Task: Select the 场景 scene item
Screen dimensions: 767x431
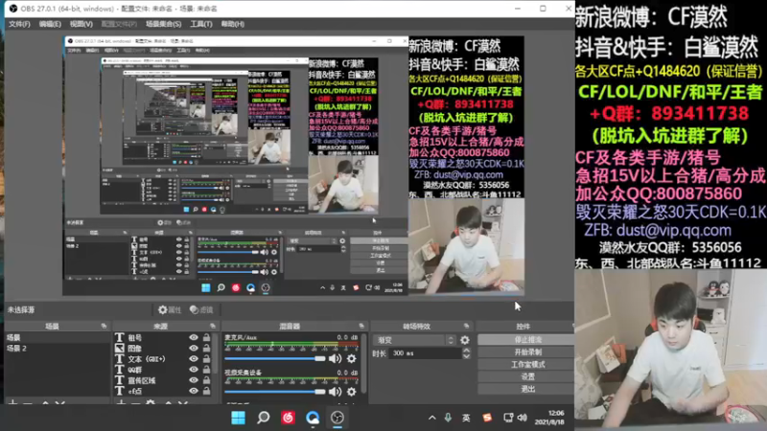Action: [58, 338]
